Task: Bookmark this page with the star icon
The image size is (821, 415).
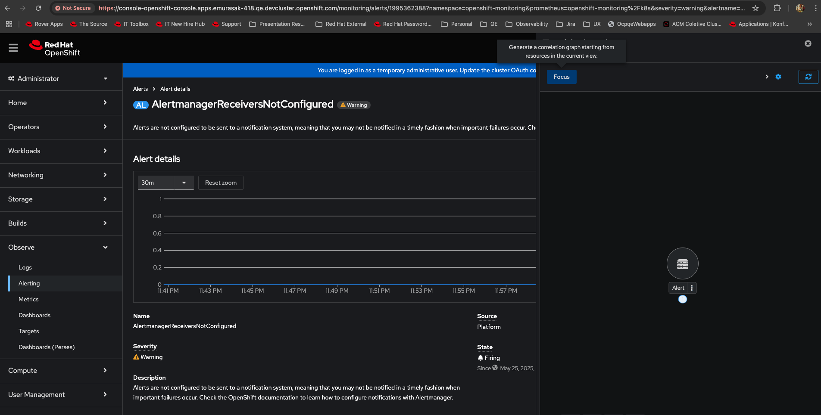Action: click(755, 8)
